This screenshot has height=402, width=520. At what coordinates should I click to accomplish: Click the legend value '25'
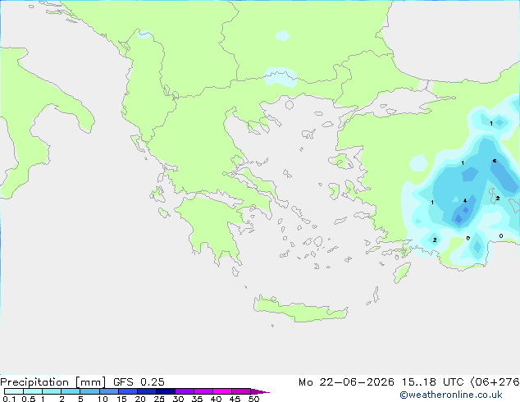159,399
